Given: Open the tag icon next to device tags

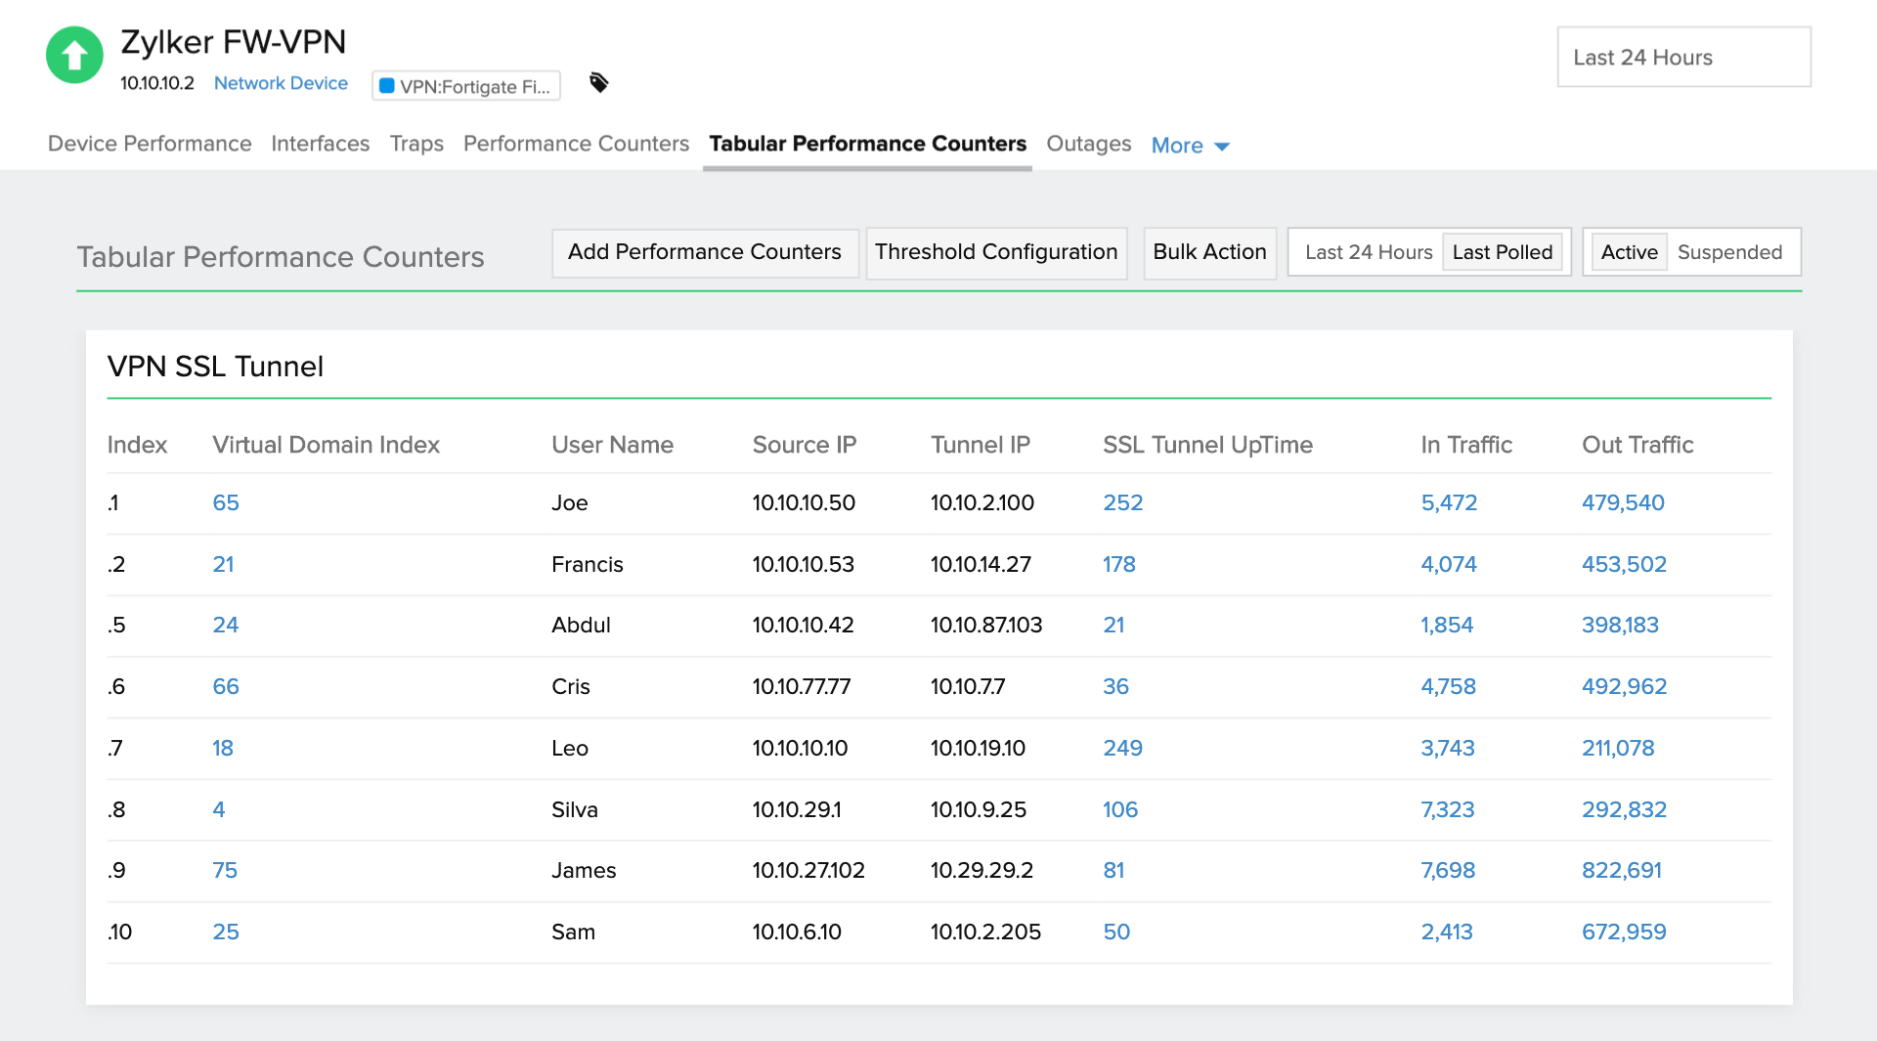Looking at the screenshot, I should click(599, 83).
